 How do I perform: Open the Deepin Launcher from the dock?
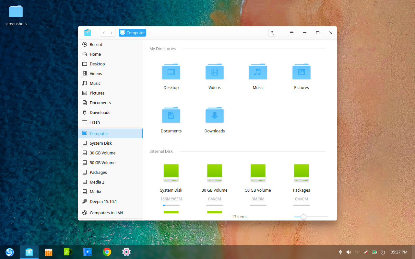tap(9, 252)
